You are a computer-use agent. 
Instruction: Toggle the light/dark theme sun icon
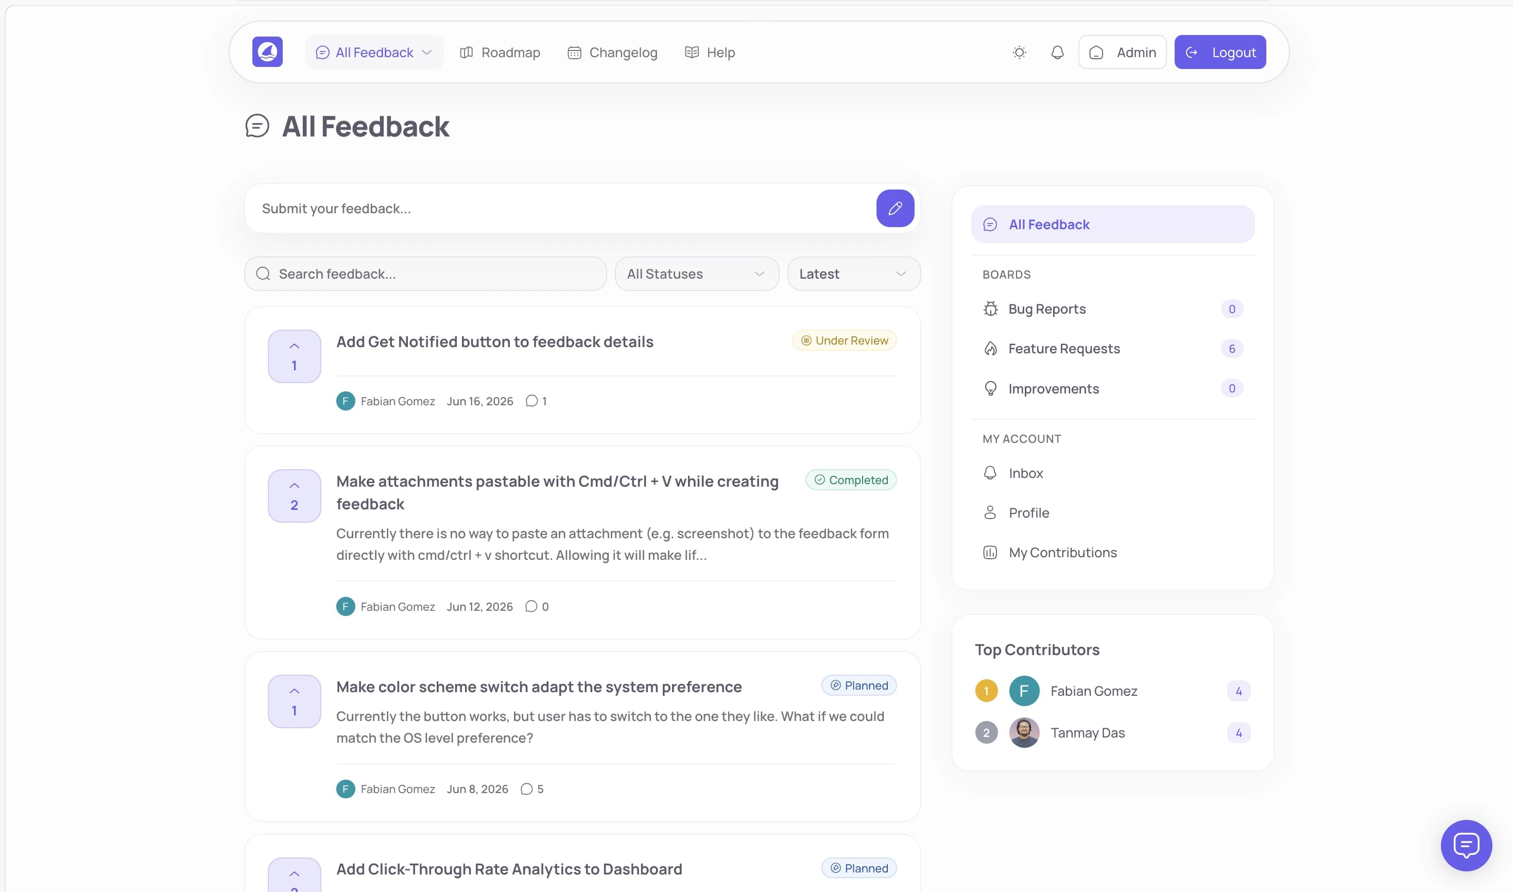pos(1019,53)
